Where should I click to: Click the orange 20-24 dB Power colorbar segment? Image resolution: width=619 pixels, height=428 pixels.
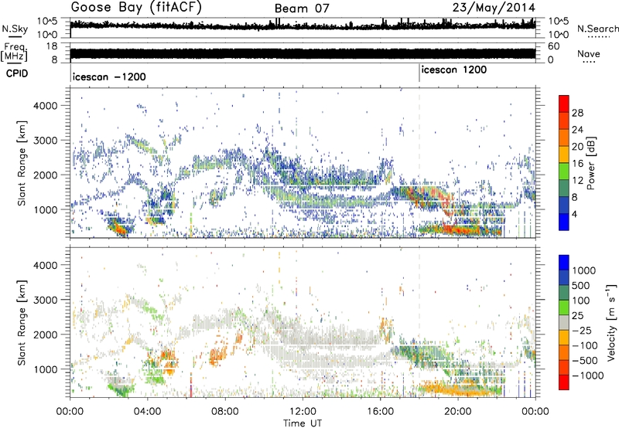[564, 138]
